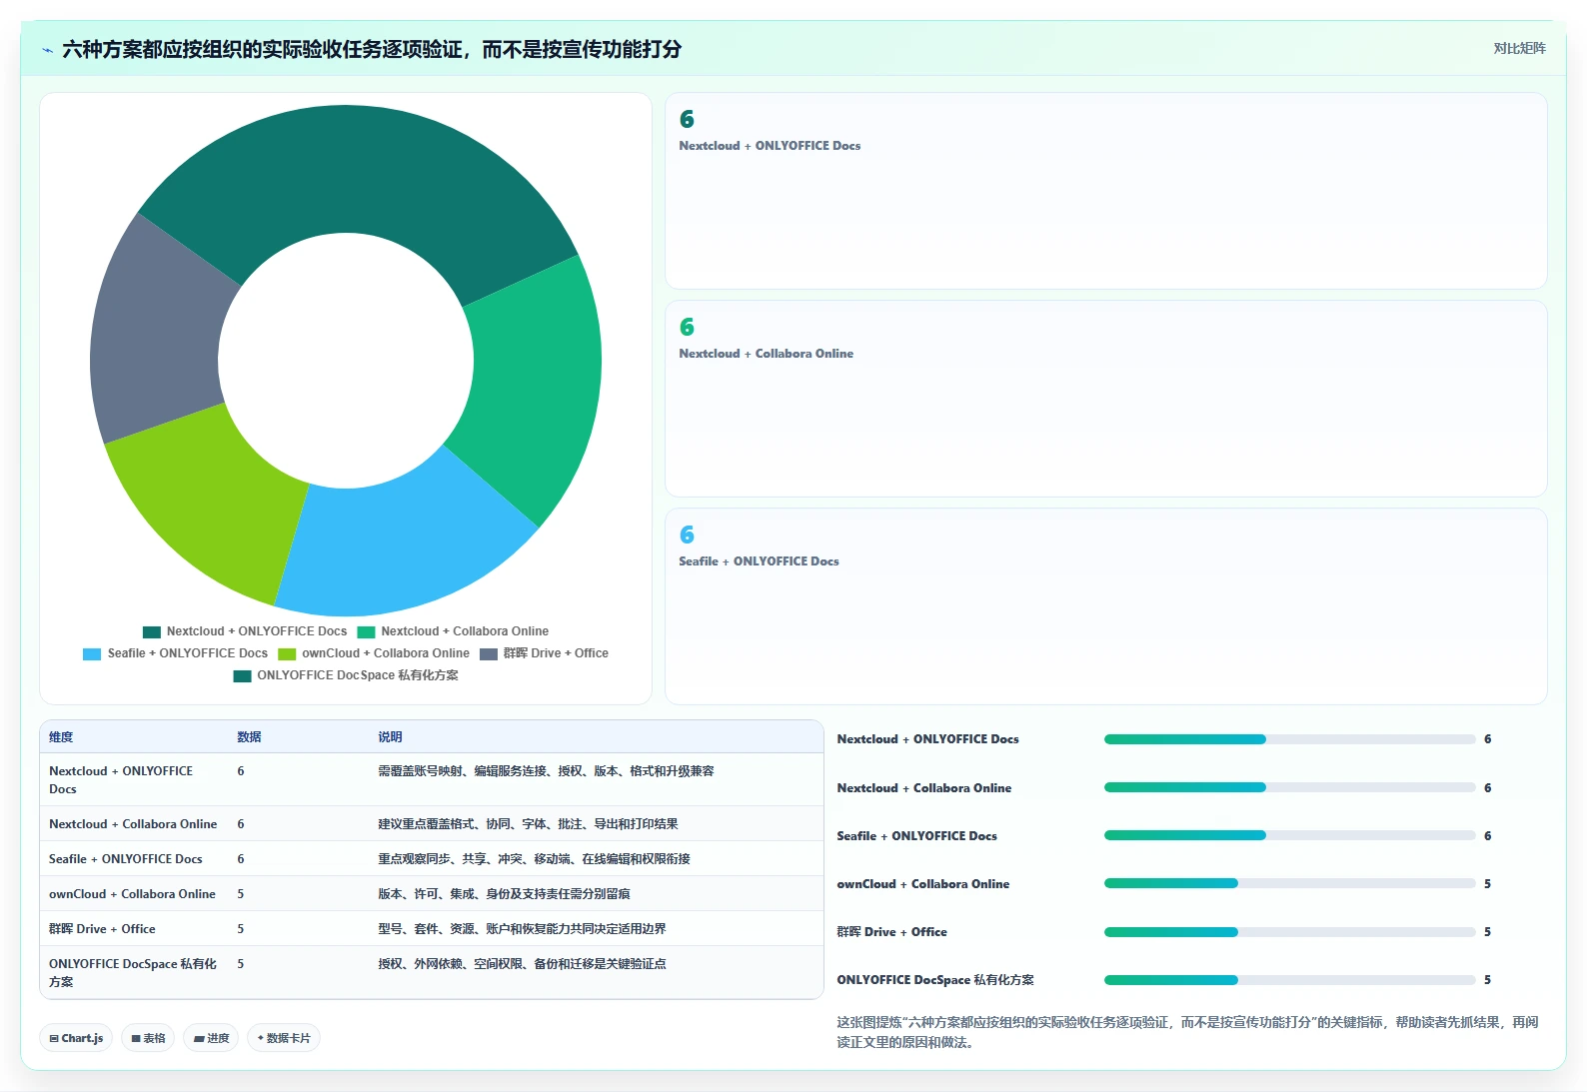Click the Chart.js tag chip

76,1038
